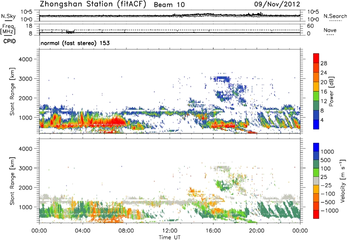Click the 04:00 time tick label
This screenshot has height=240, width=347.
[x=82, y=231]
